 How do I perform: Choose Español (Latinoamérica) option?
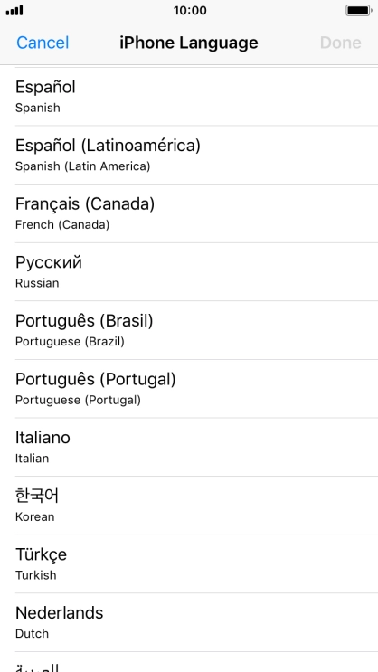click(x=189, y=155)
